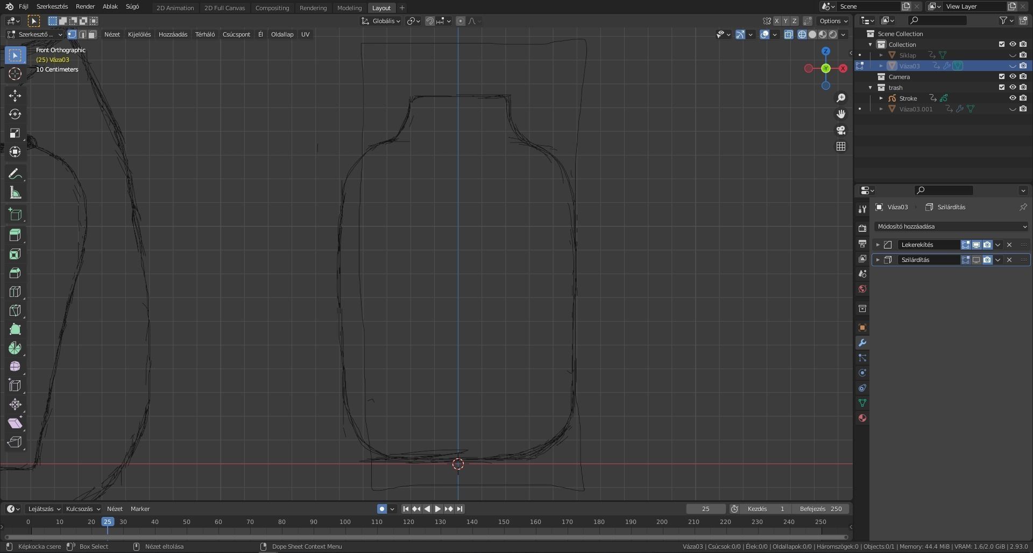This screenshot has height=553, width=1033.
Task: Select the Spin tool
Action: click(x=15, y=348)
